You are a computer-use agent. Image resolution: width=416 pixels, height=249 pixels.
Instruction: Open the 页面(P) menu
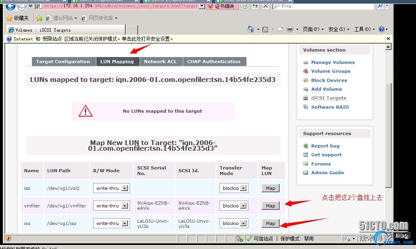(x=313, y=29)
